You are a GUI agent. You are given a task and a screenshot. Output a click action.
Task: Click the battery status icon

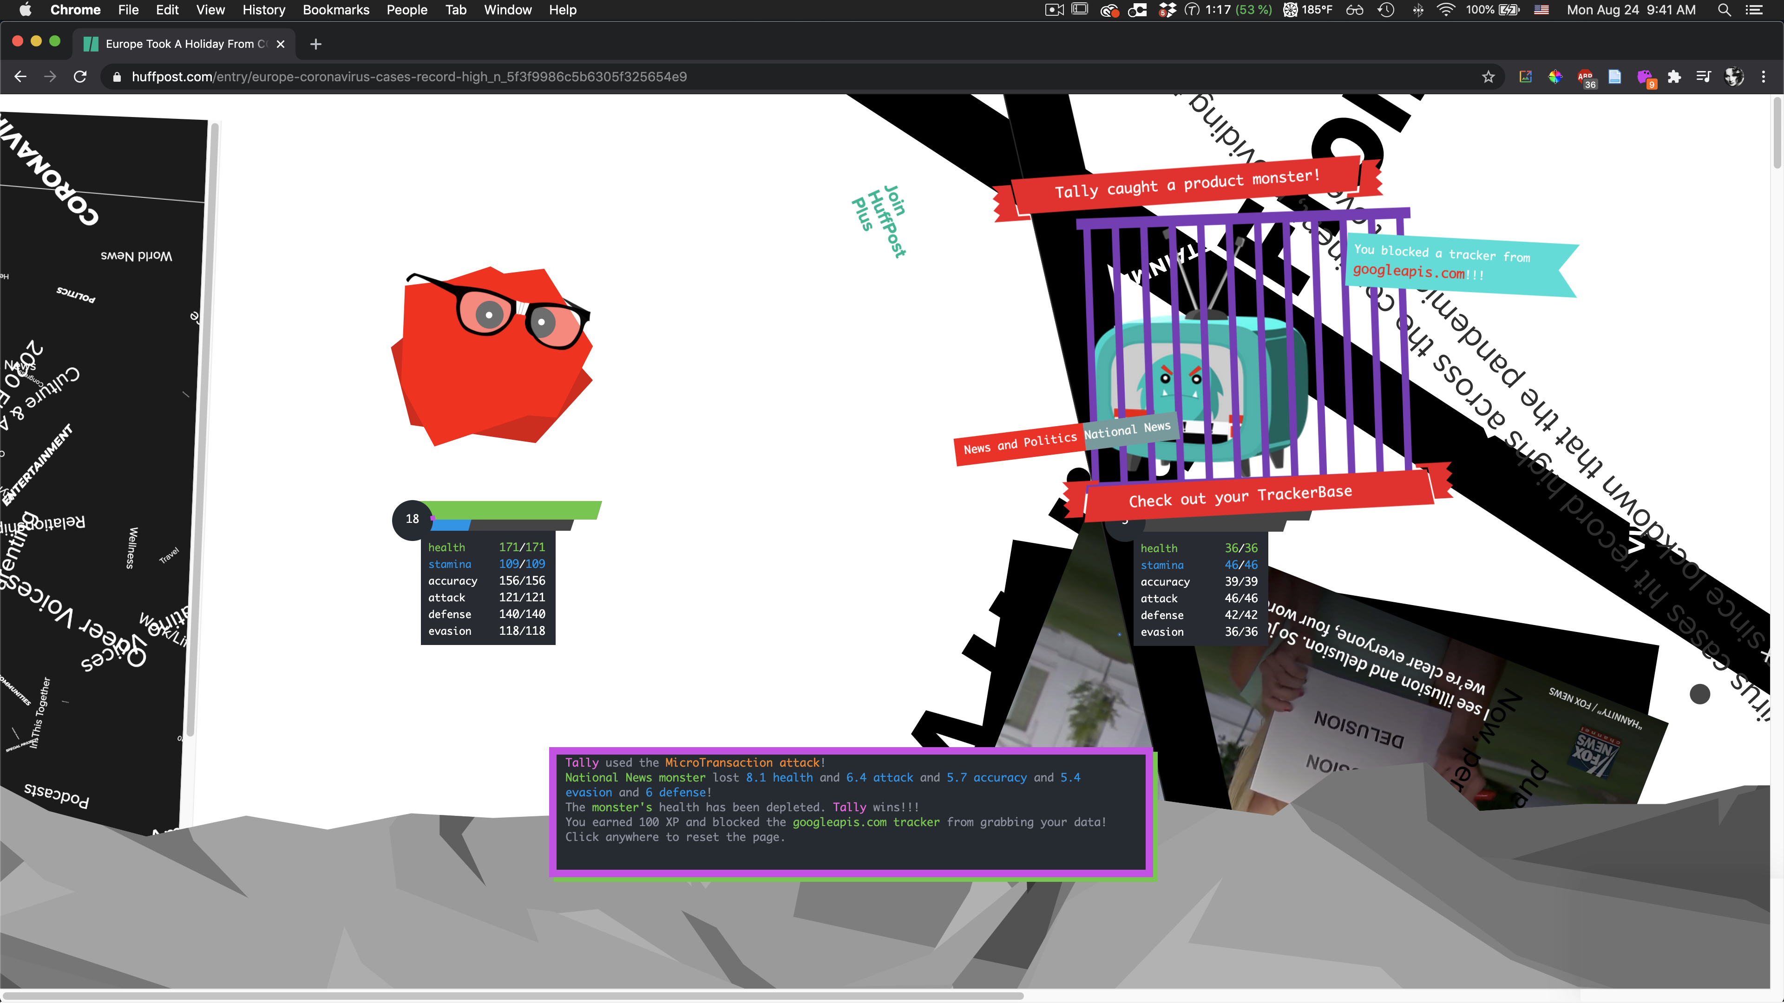pos(1509,10)
